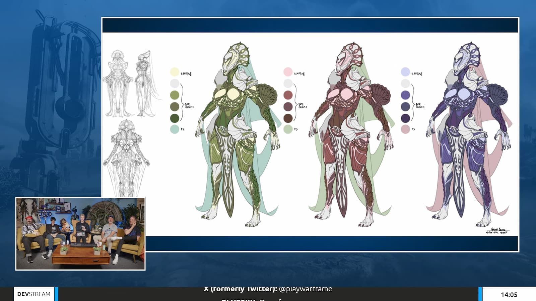Click the DEVSTREAM logo label

[34, 294]
